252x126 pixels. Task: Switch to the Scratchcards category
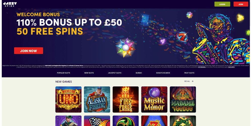coord(163,73)
